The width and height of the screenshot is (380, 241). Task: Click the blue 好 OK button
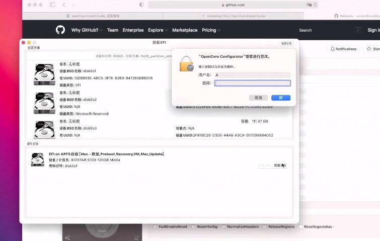click(x=281, y=98)
